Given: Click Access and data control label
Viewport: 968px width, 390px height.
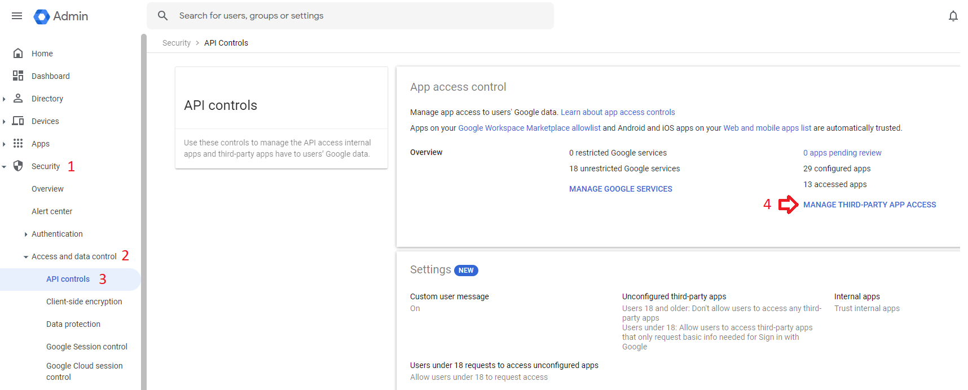Looking at the screenshot, I should (74, 256).
